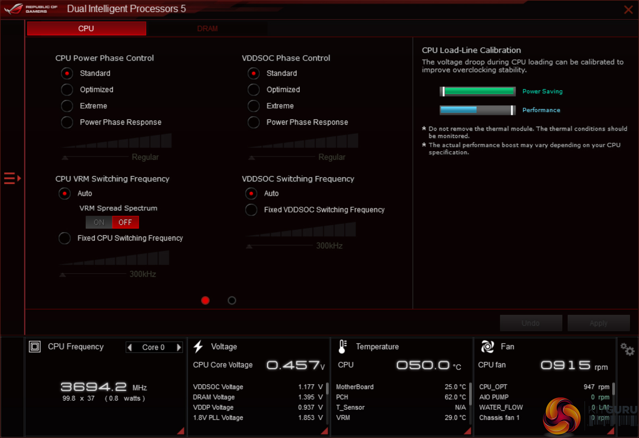This screenshot has width=639, height=438.
Task: Click the 1.8V PLL Voltage row
Action: pos(258,417)
